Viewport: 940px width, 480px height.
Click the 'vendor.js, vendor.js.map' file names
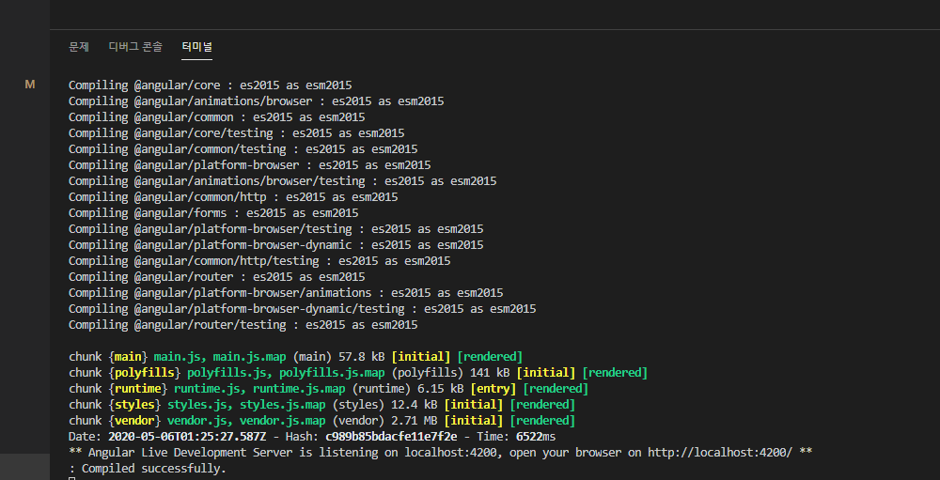(x=246, y=421)
